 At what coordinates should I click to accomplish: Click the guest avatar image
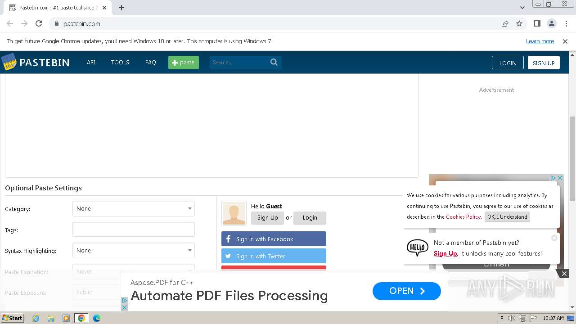pyautogui.click(x=234, y=213)
